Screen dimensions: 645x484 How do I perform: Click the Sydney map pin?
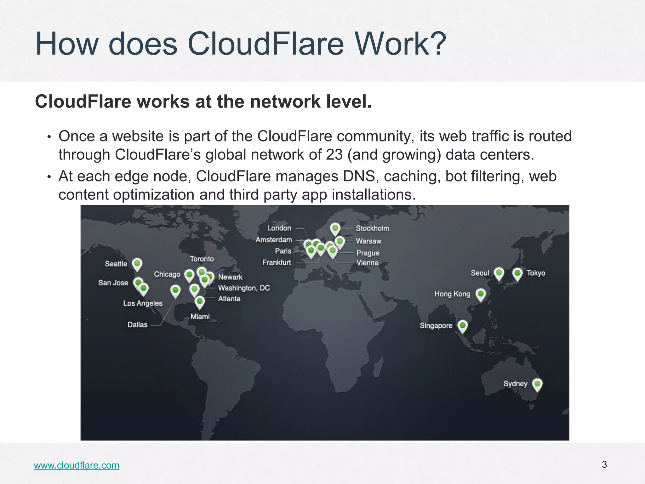(x=537, y=385)
